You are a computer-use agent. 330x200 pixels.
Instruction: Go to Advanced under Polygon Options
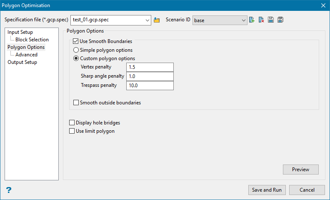26,55
